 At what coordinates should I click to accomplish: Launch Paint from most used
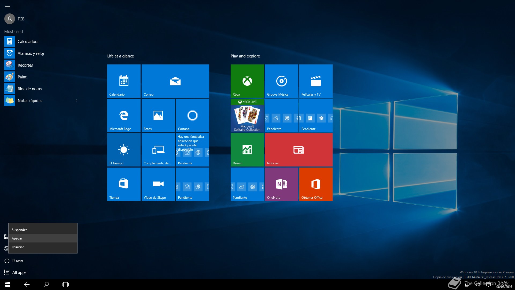tap(42, 77)
